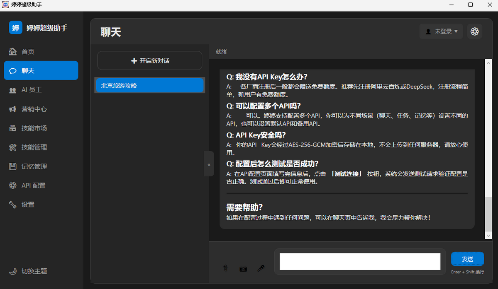Click the 切换主题 moon icon

pos(13,271)
